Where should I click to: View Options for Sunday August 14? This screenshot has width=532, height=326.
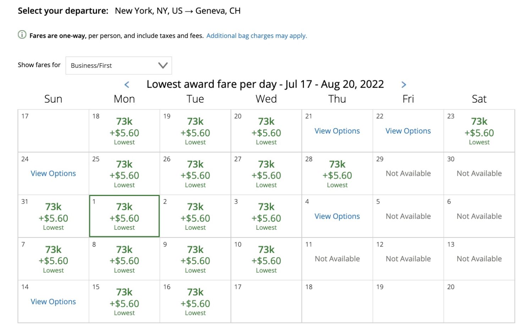(53, 301)
